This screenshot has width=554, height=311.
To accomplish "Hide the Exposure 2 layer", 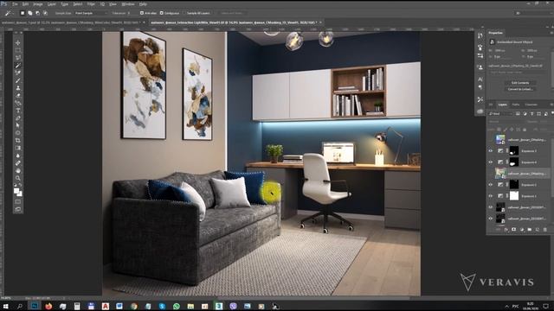I will (491, 184).
